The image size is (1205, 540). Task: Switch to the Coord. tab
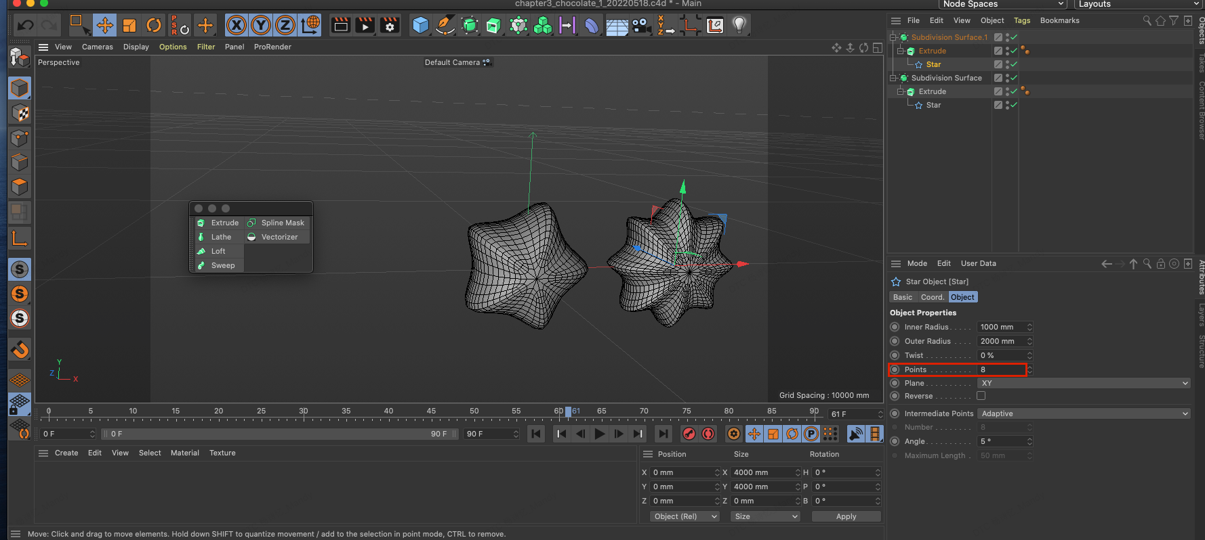point(932,297)
